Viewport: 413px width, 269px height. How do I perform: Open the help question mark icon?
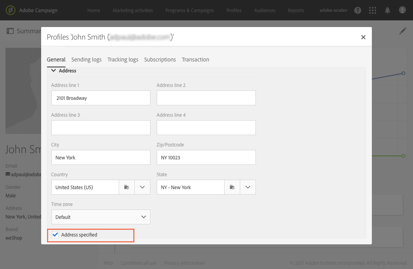pos(357,10)
